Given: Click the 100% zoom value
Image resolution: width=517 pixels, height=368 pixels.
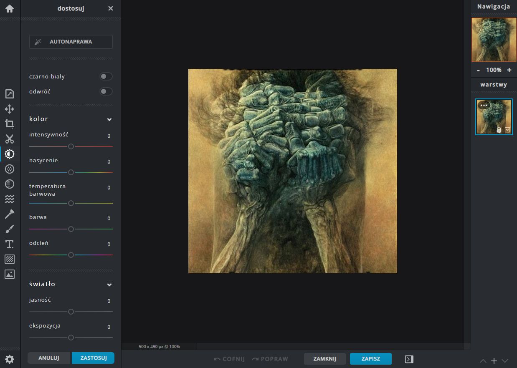Looking at the screenshot, I should point(494,70).
